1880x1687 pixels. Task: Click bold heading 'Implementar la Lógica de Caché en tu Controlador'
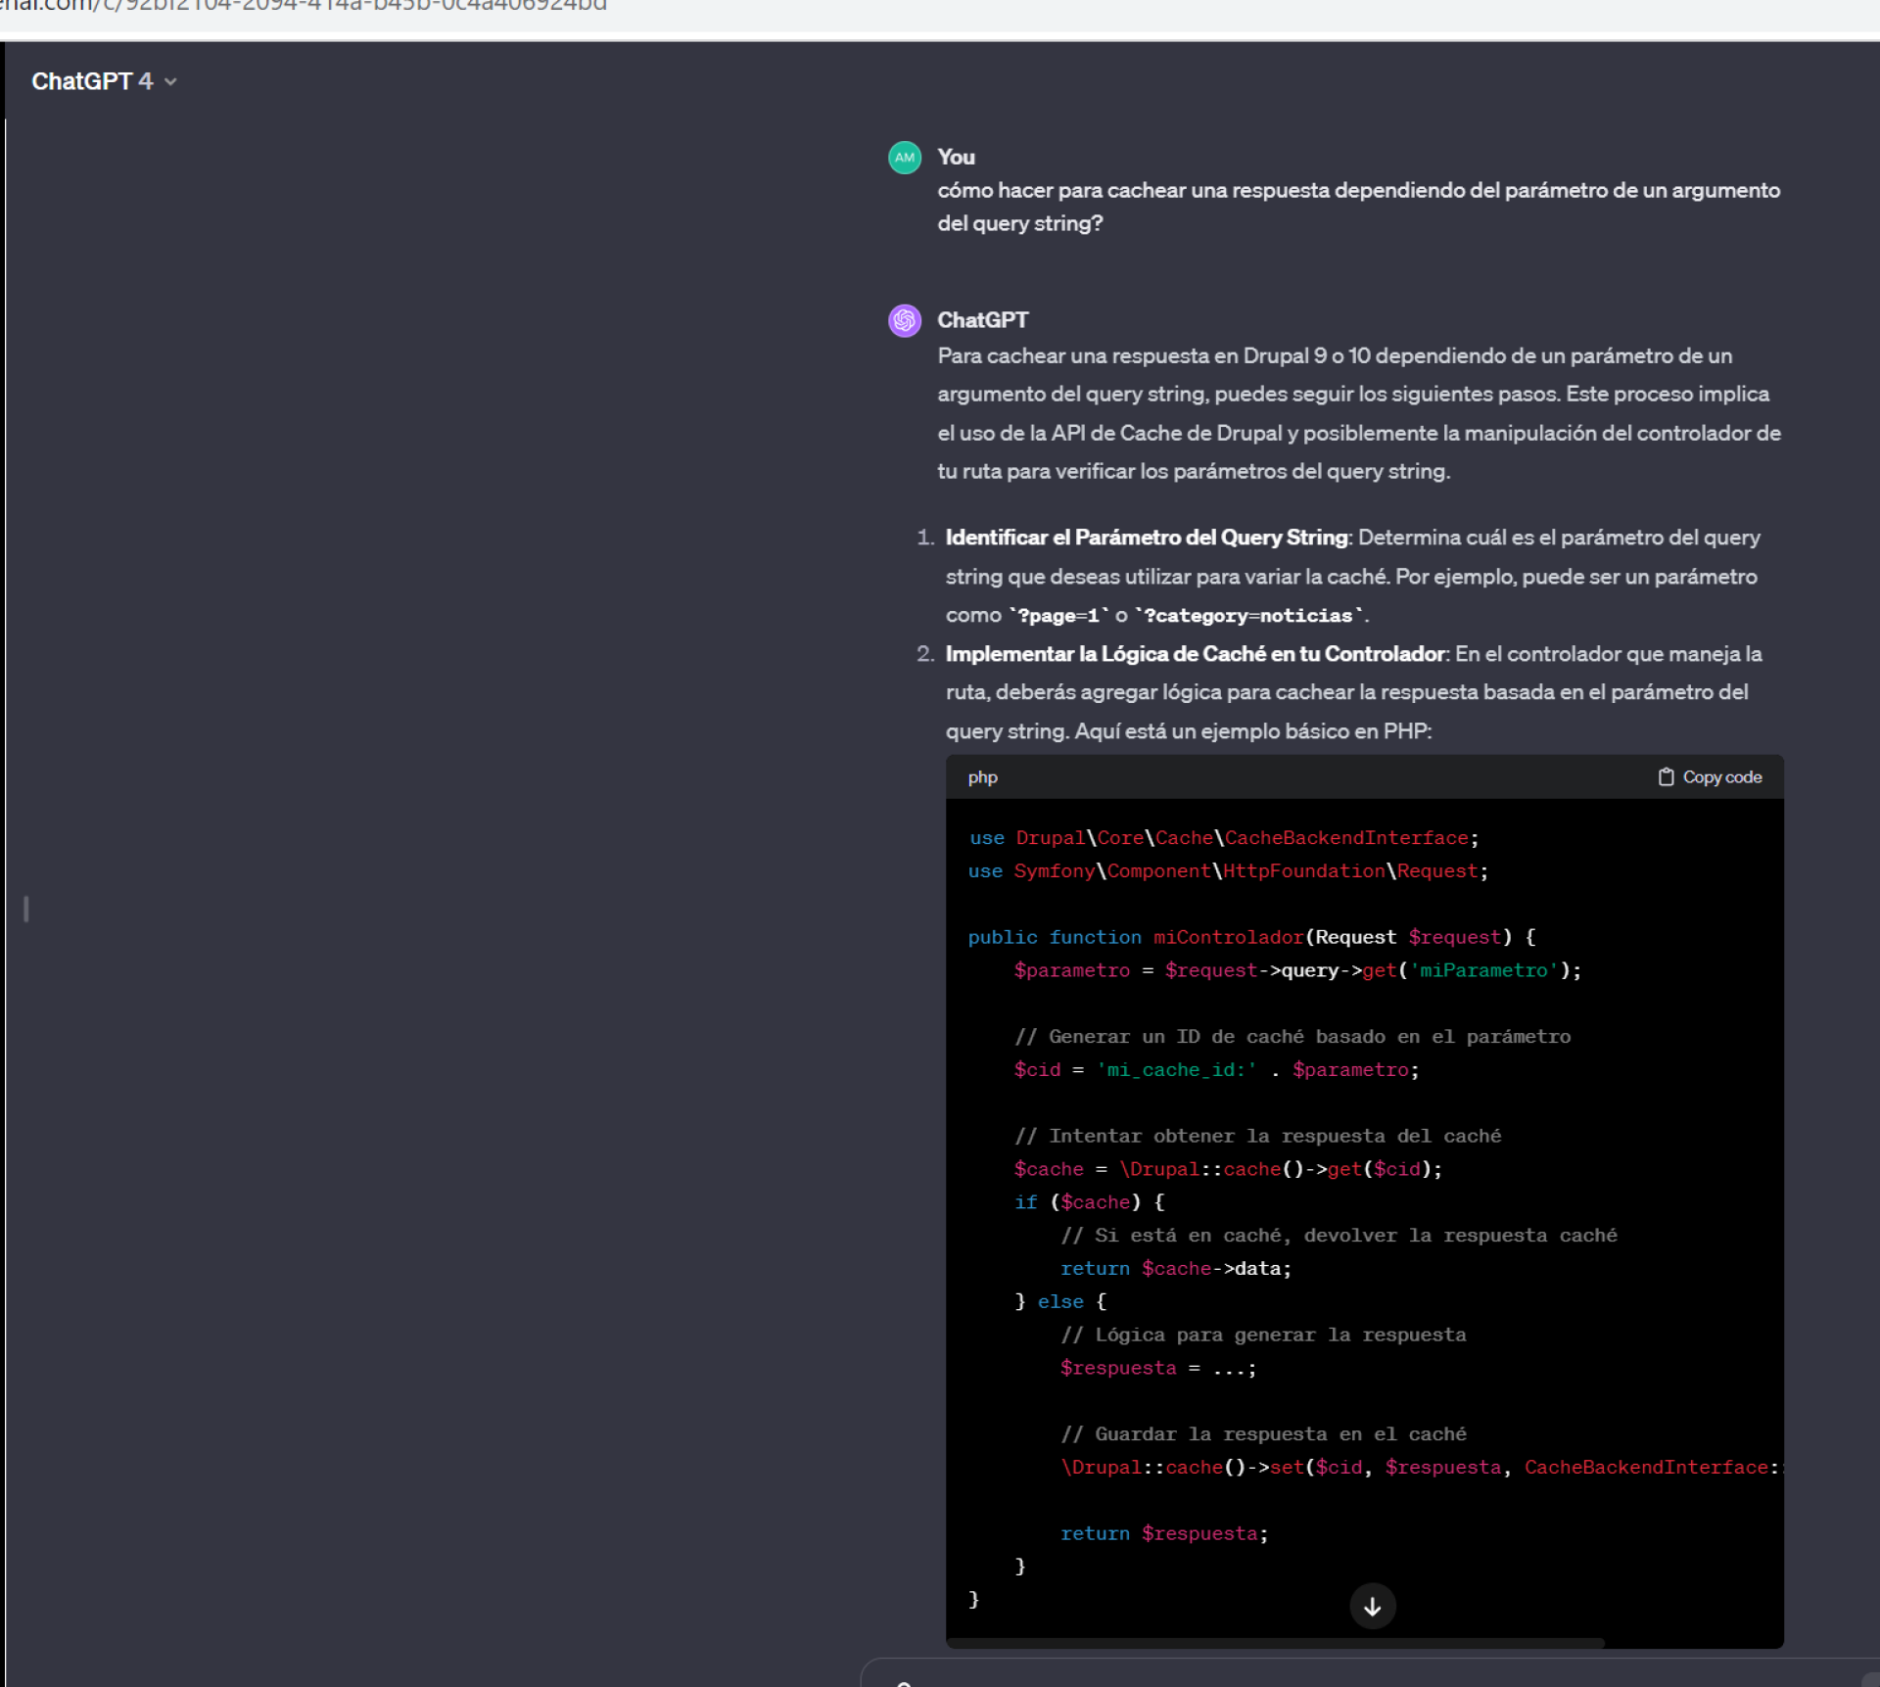[x=1196, y=654]
